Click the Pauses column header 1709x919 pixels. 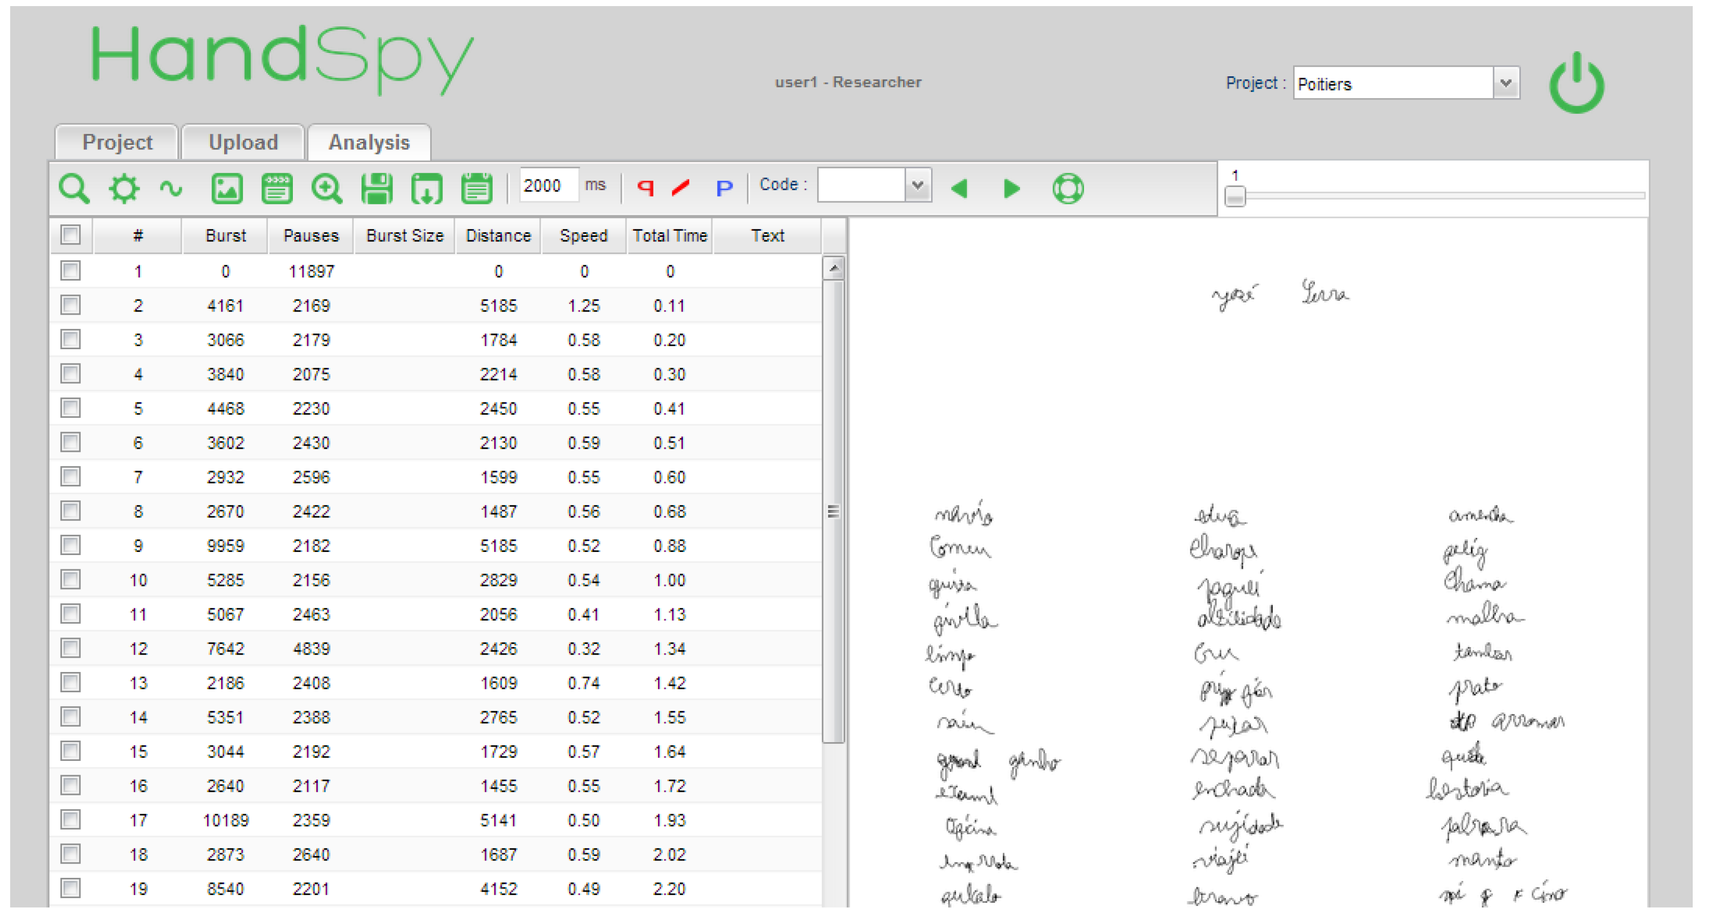pos(311,235)
